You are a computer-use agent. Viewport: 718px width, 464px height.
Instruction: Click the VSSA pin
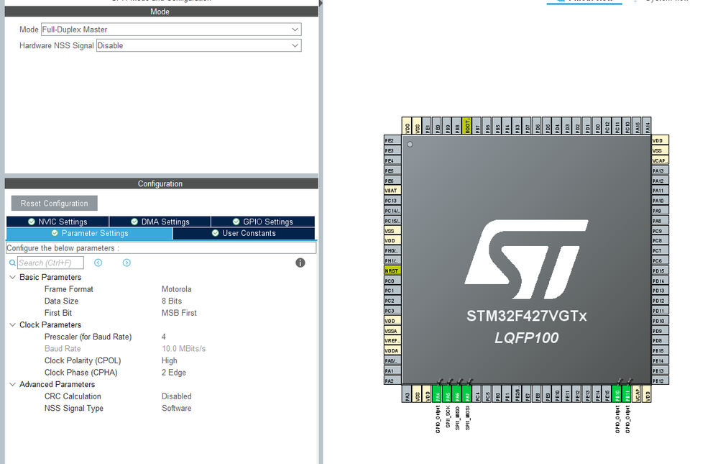point(392,331)
